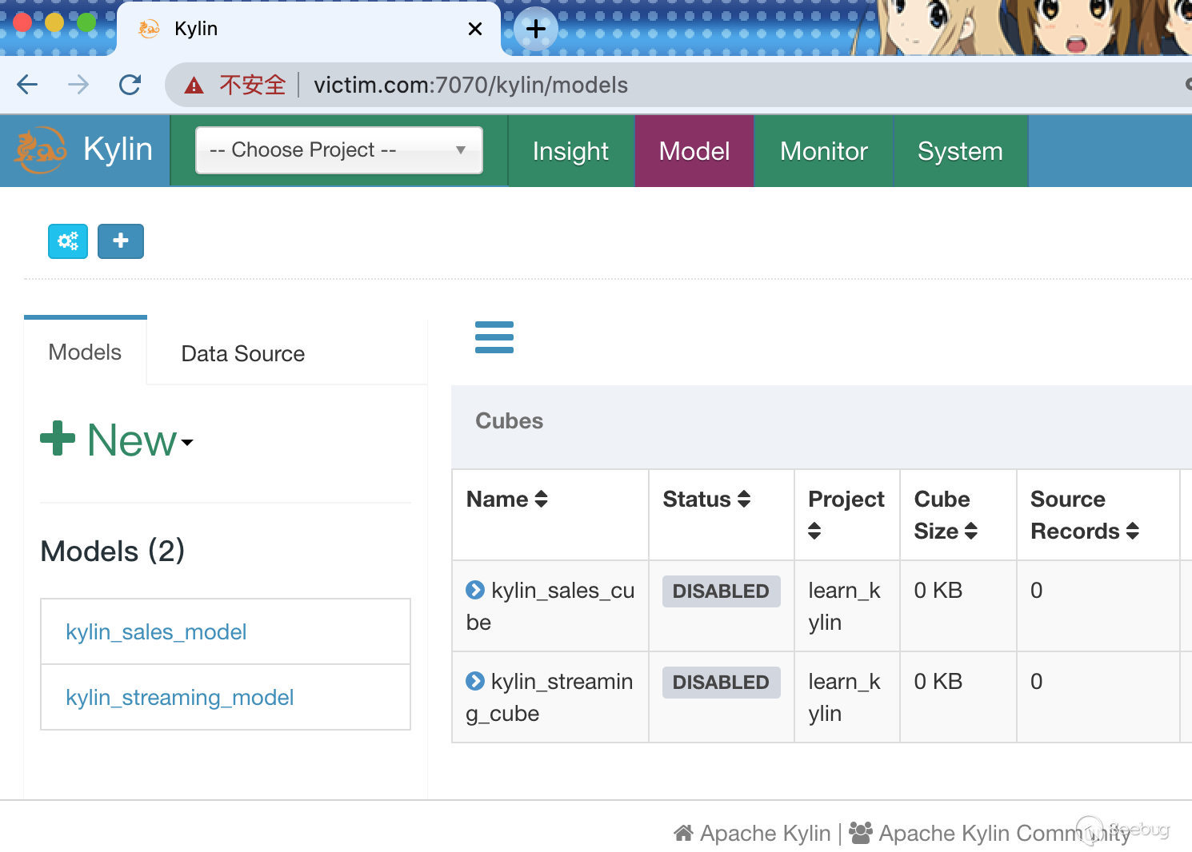The image size is (1192, 852).
Task: Toggle the hamburger sidebar collapse icon
Action: coord(494,337)
